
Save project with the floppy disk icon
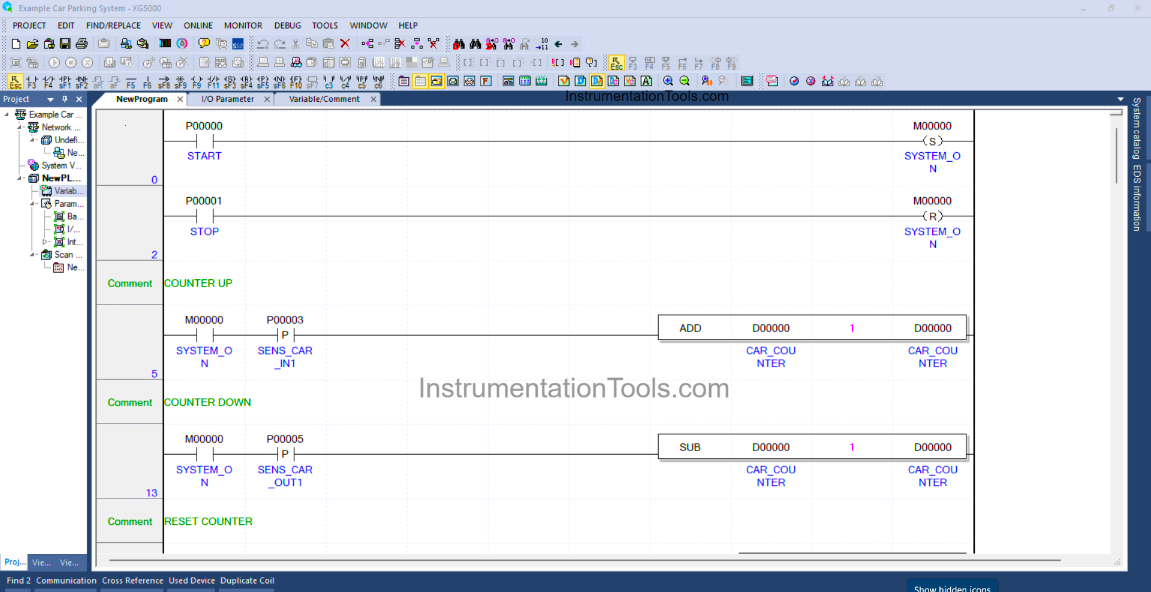click(x=65, y=44)
